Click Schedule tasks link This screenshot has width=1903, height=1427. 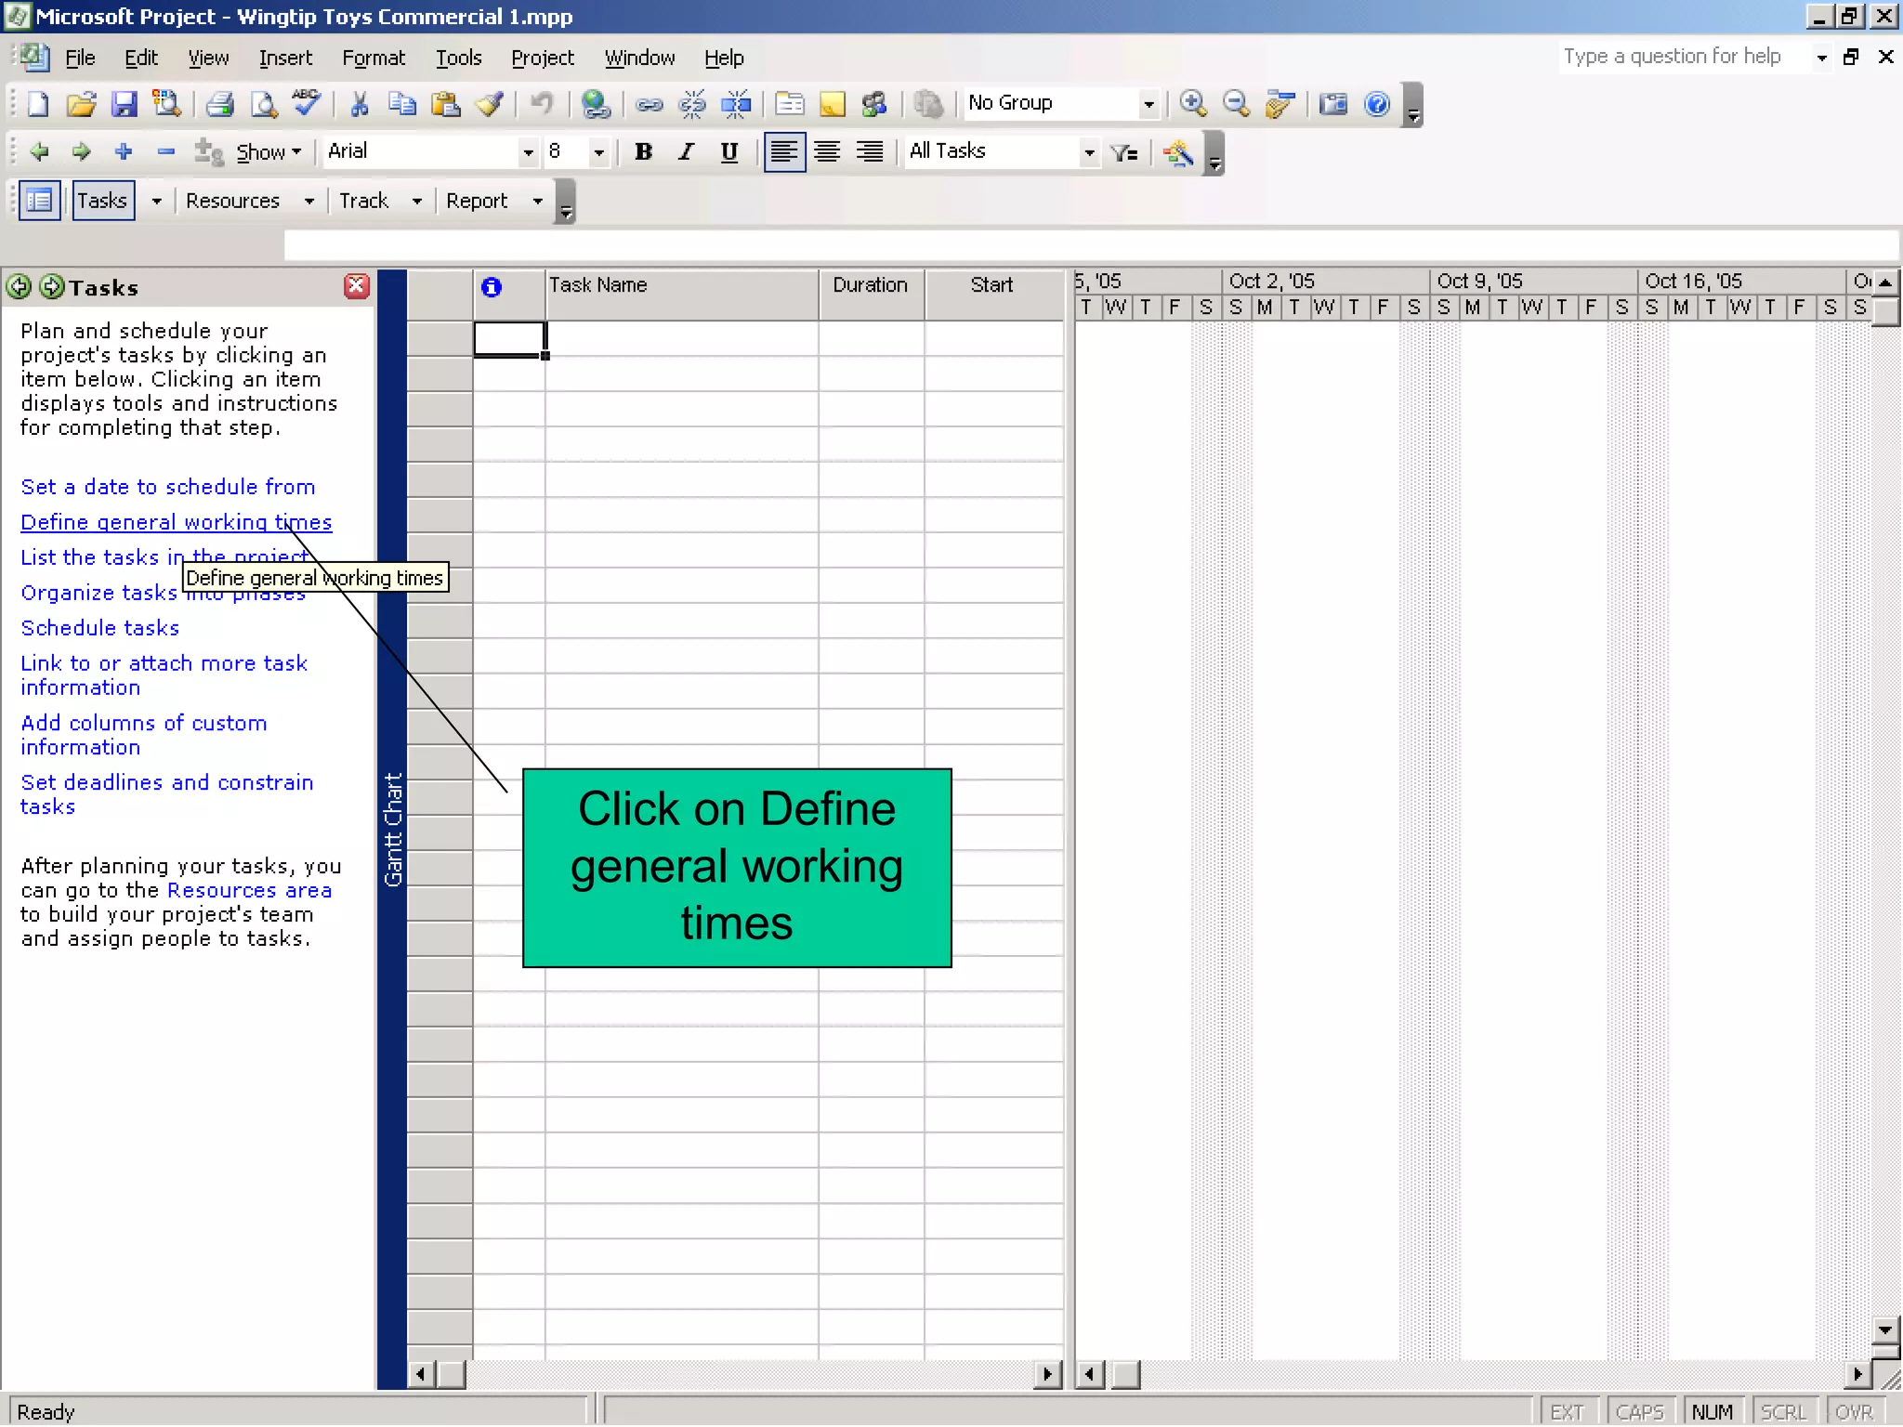coord(100,628)
